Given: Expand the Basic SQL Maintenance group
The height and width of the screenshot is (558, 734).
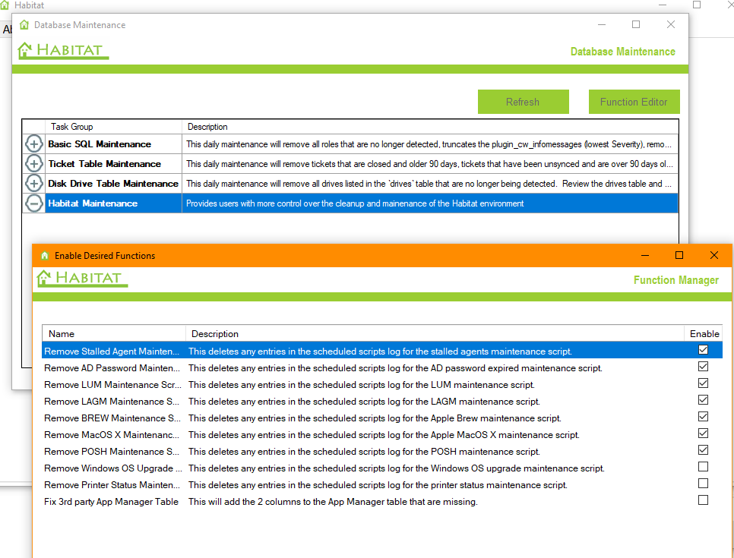Looking at the screenshot, I should tap(34, 143).
